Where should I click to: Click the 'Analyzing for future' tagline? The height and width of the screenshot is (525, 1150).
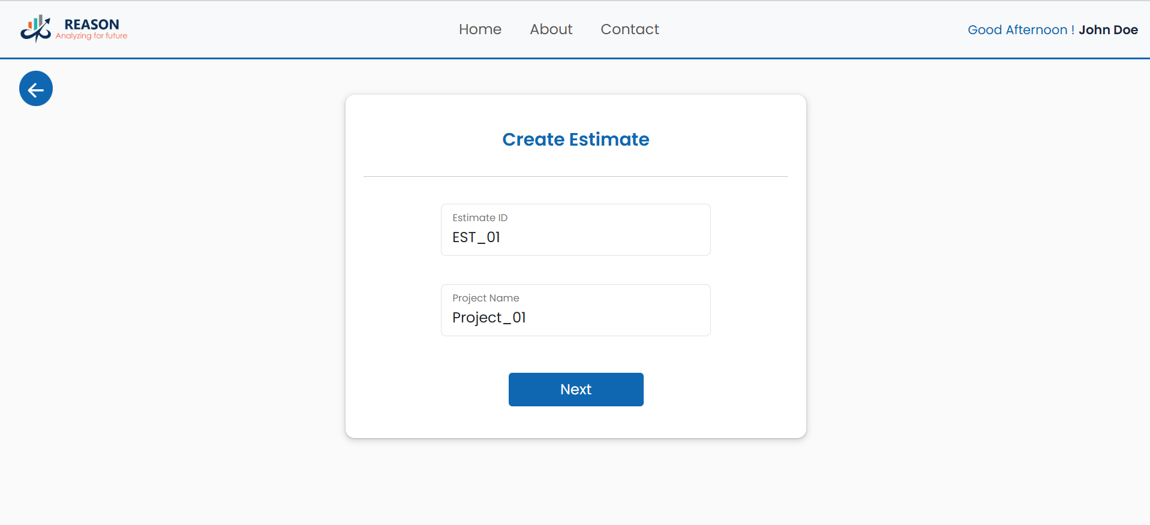click(x=91, y=37)
